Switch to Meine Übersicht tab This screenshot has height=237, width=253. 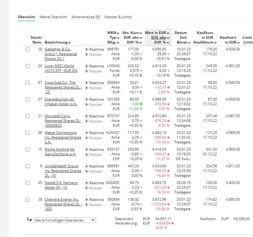tap(53, 17)
